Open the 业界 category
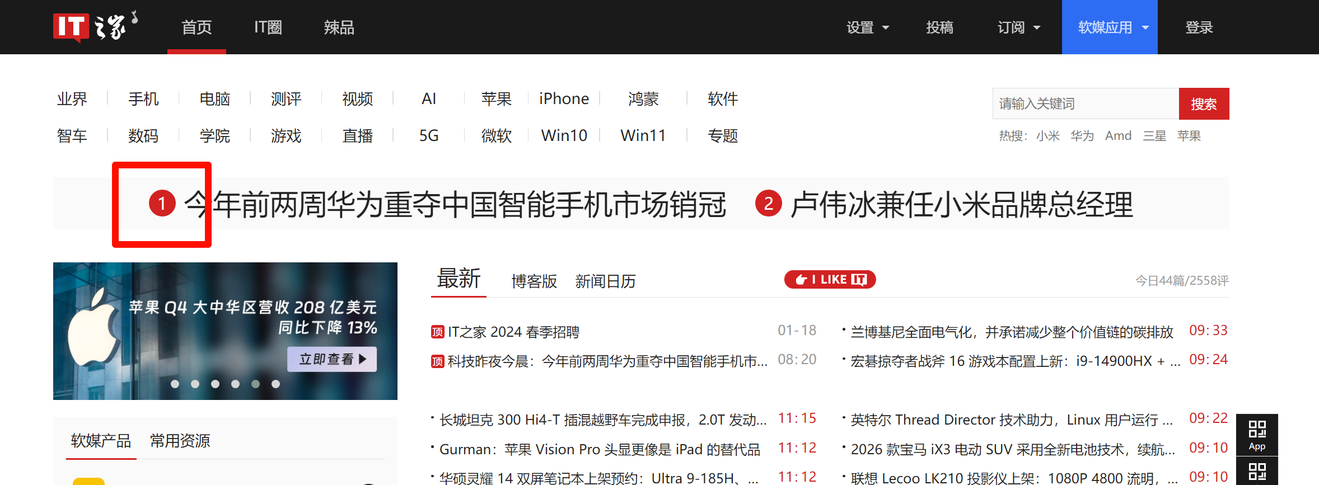This screenshot has height=485, width=1319. click(x=72, y=99)
